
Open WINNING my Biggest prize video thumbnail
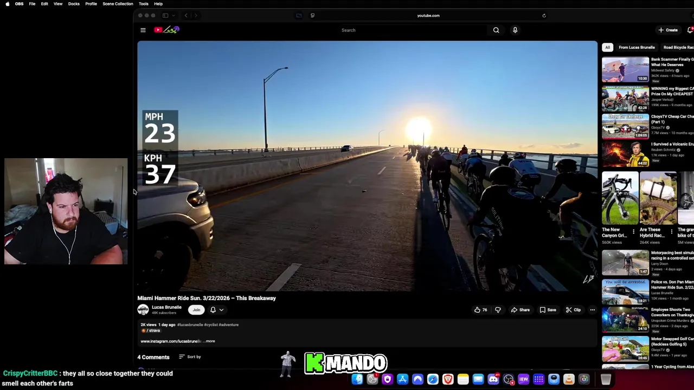tap(625, 99)
